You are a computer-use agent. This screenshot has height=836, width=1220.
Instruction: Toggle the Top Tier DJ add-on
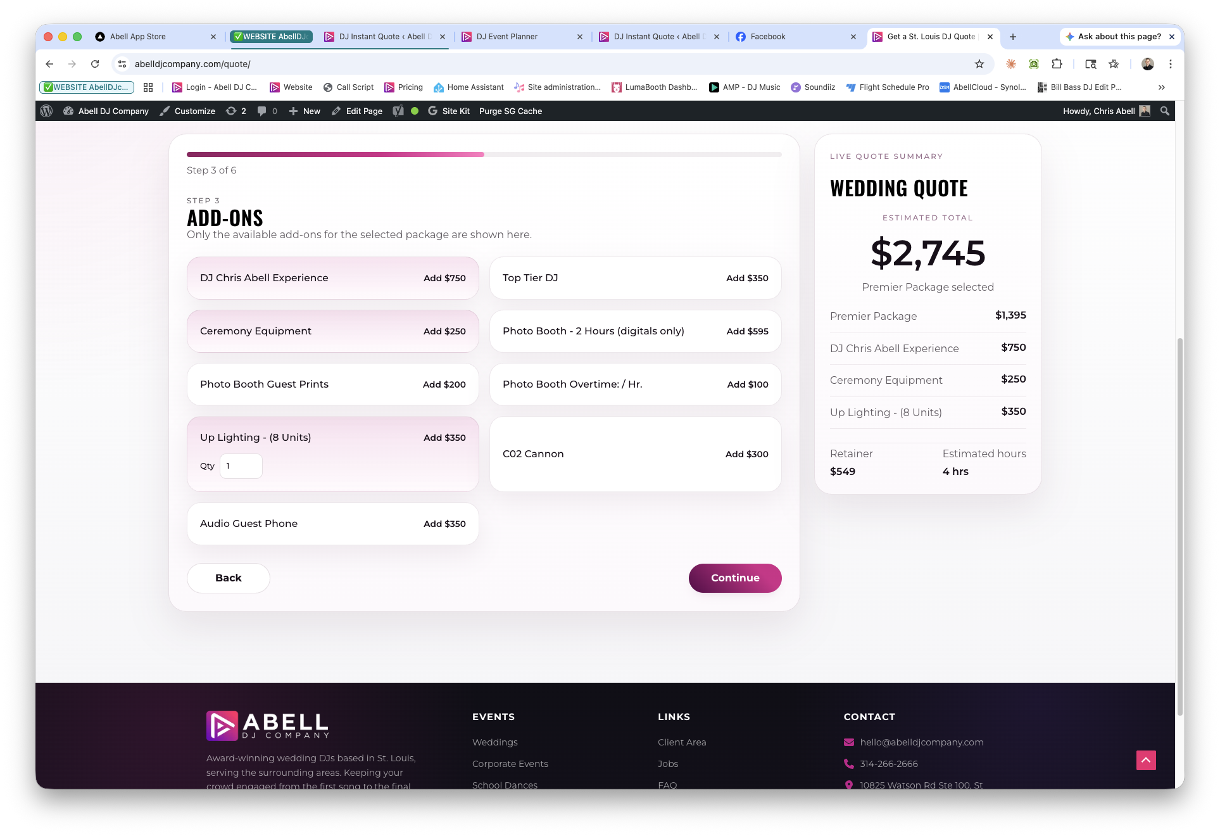click(x=636, y=278)
